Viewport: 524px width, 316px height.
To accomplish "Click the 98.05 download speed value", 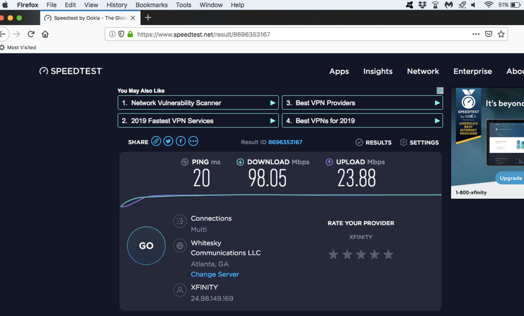I will (x=267, y=178).
